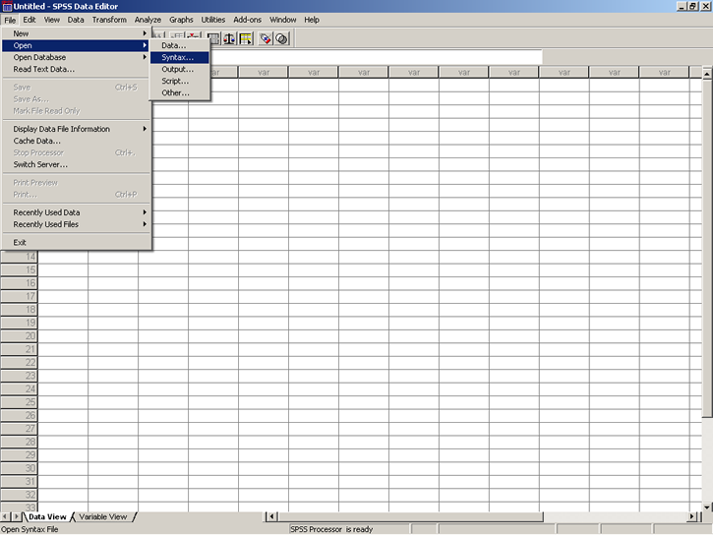Expand the New submenu in File menu
713x535 pixels.
tap(77, 33)
